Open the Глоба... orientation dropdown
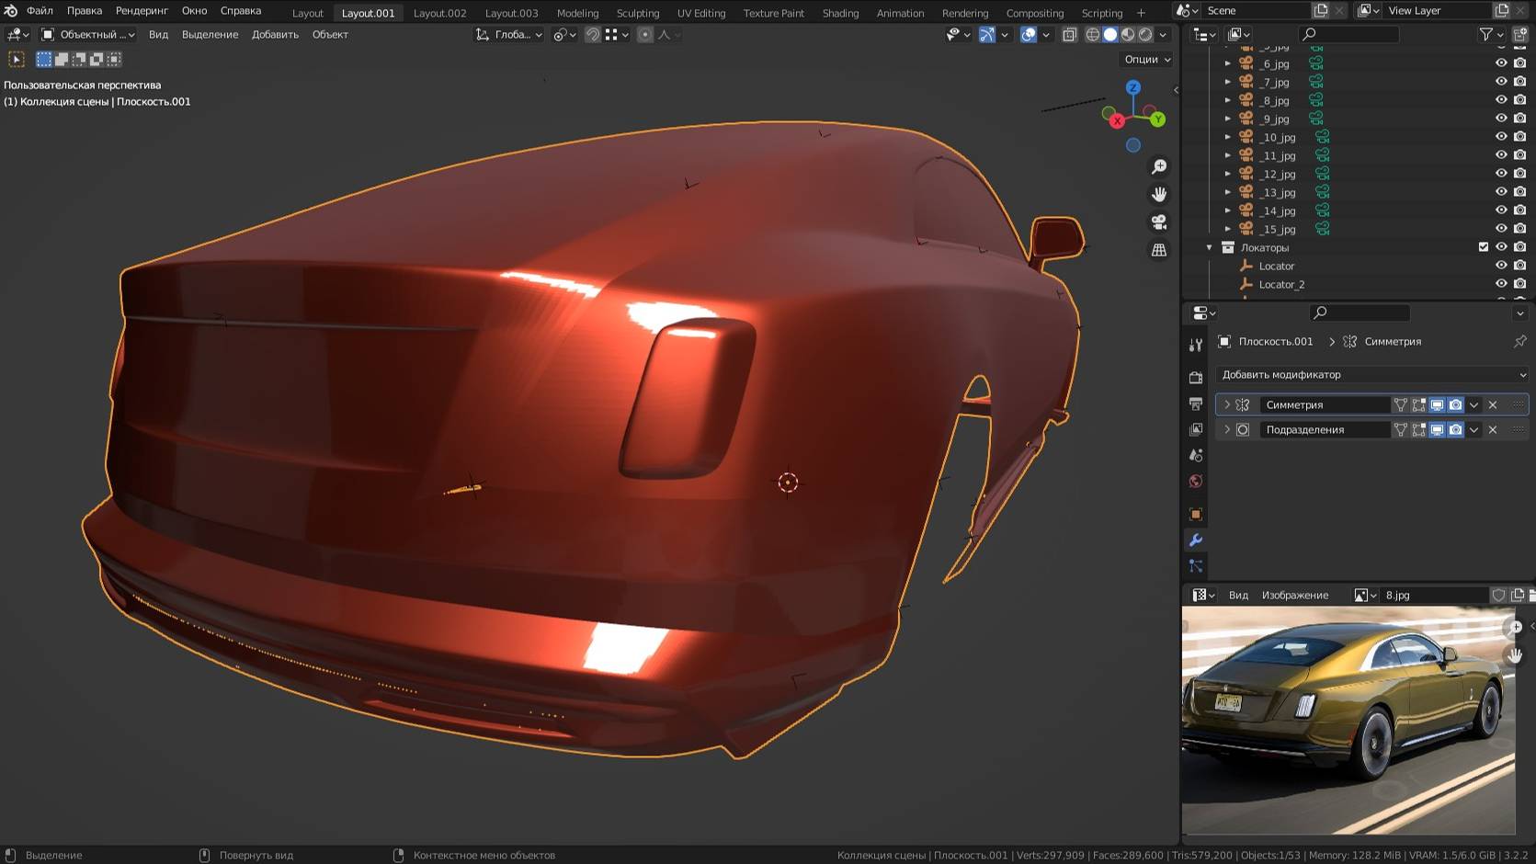The width and height of the screenshot is (1536, 864). click(508, 35)
